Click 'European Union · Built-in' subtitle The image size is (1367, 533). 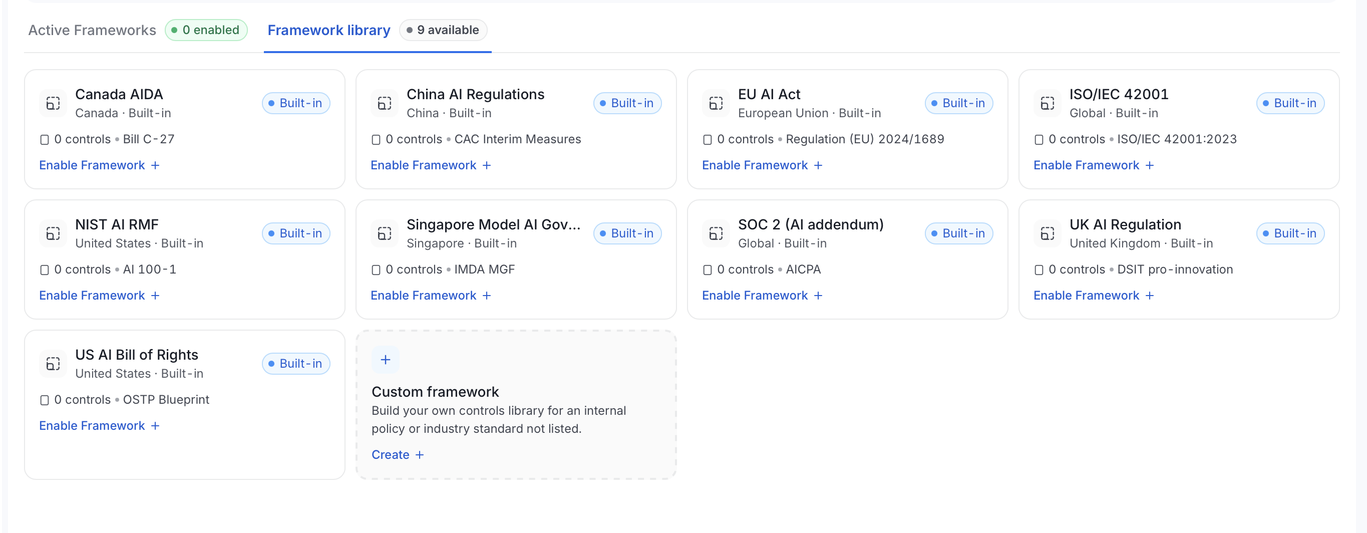[809, 113]
